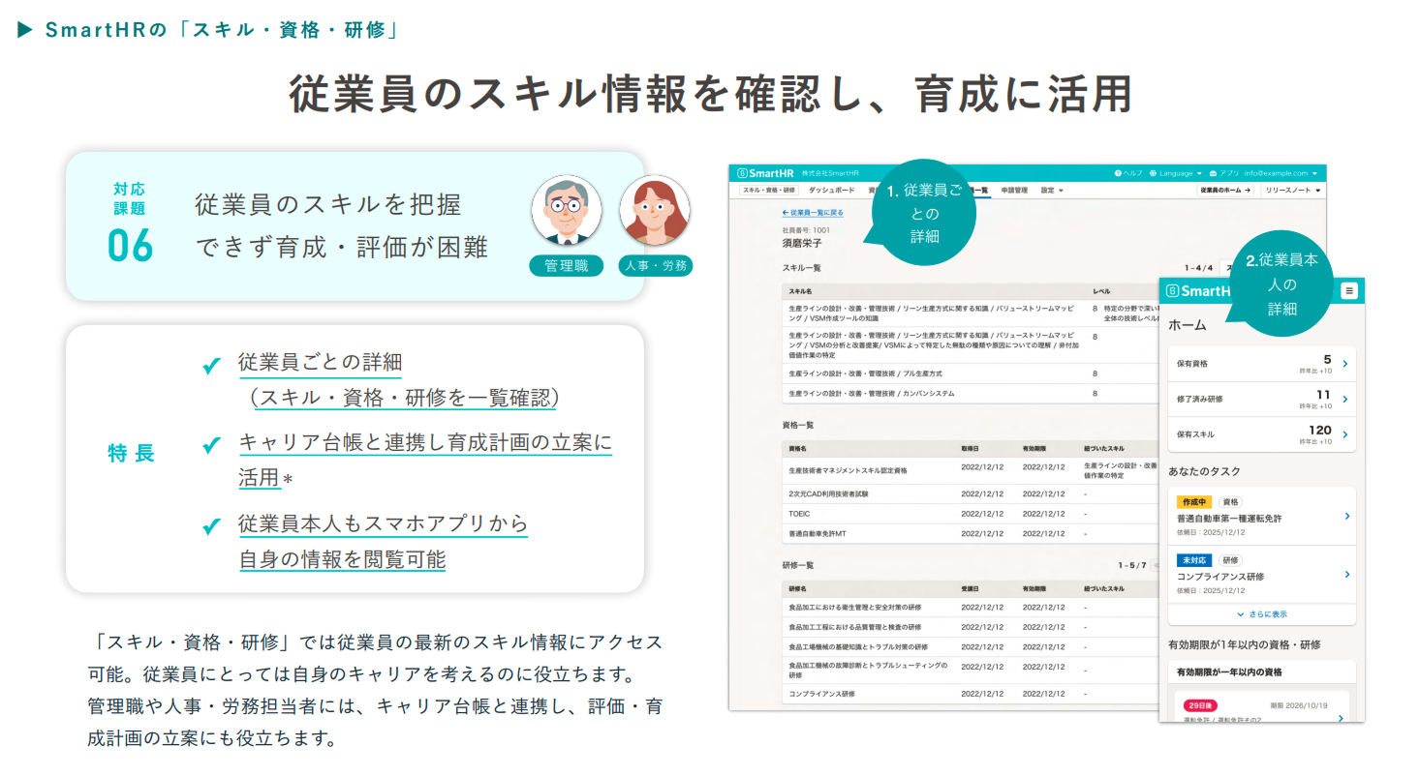Click 社員番号: 1001 text

click(805, 230)
